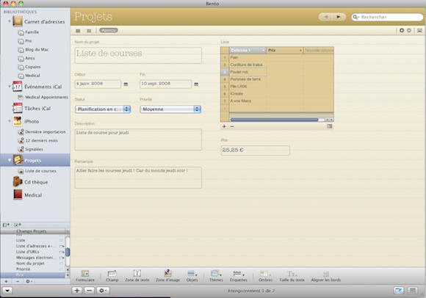Image resolution: width=426 pixels, height=298 pixels.
Task: Open Medical Appointments calendar item
Action: [x=43, y=97]
